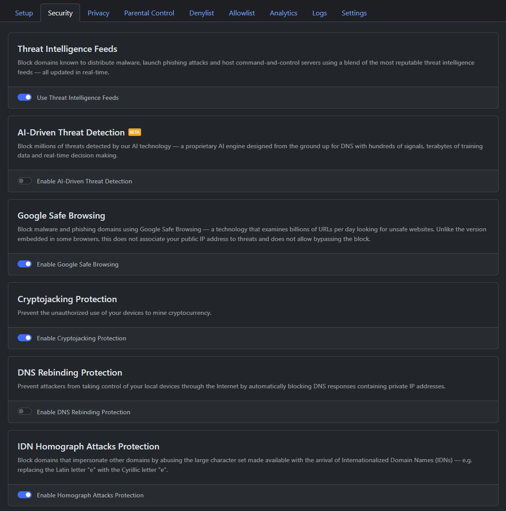The image size is (506, 511).
Task: Click the 'Enable Google Safe Browsing' label text
Action: pos(77,264)
